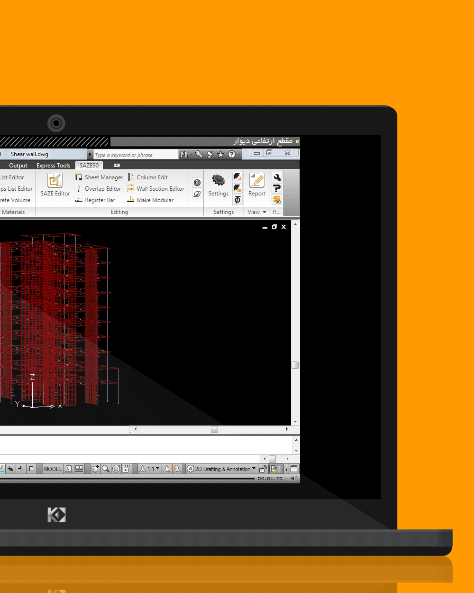This screenshot has width=474, height=593.
Task: Toggle the crosshair icon in status bar
Action: (x=21, y=469)
